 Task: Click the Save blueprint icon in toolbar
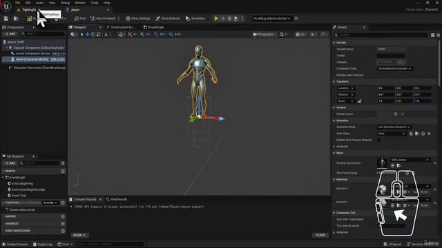pos(6,19)
